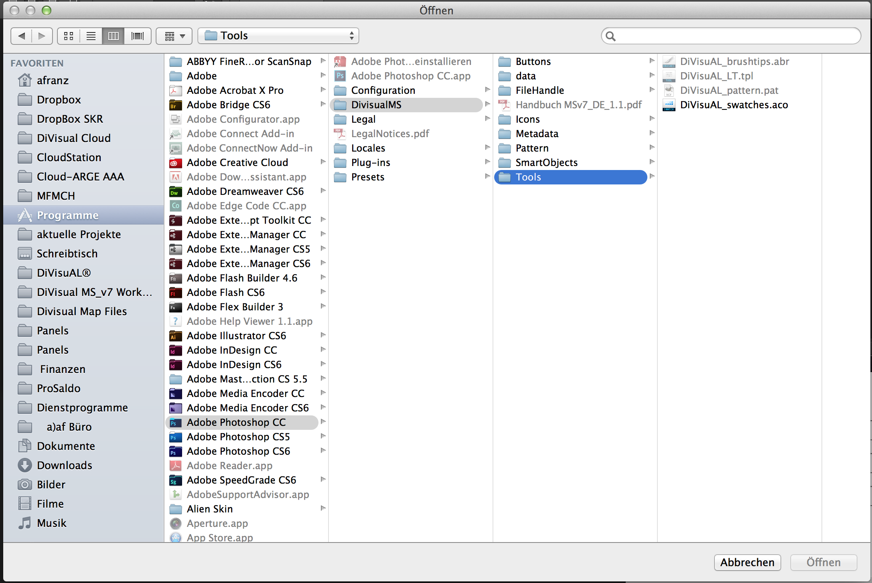Select the Adobe SpeedGrade CS6 icon

click(175, 480)
